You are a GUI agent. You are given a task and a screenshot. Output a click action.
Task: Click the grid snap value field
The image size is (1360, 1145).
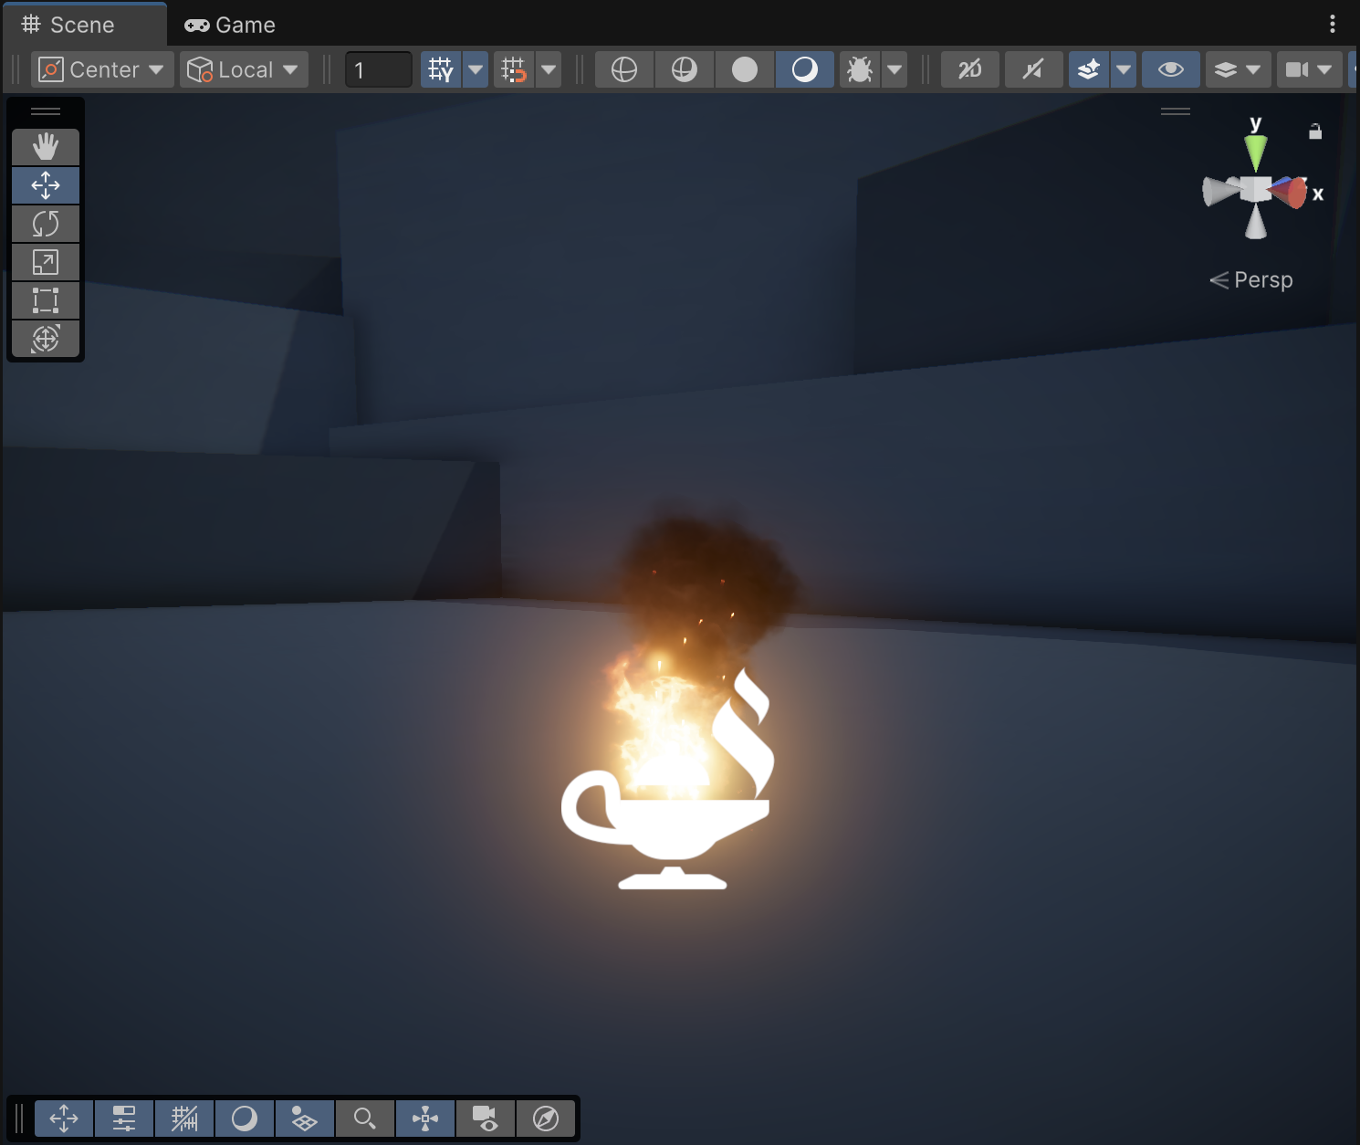(x=378, y=69)
